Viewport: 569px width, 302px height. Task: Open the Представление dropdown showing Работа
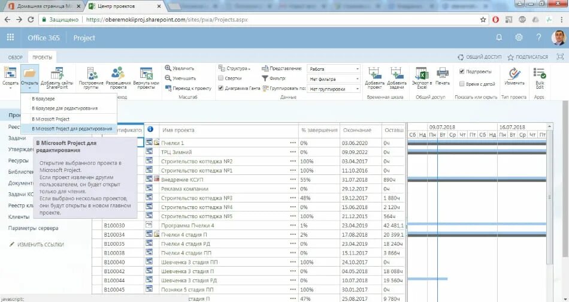coord(334,68)
